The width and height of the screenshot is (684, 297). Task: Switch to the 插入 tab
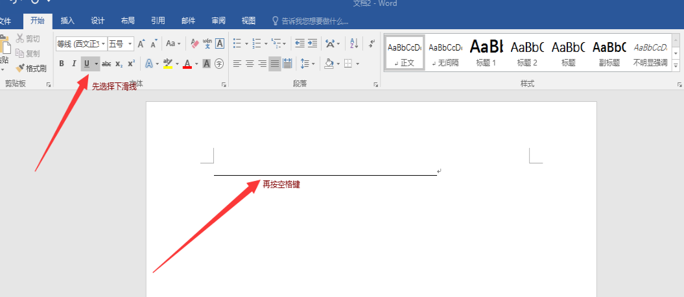[67, 21]
